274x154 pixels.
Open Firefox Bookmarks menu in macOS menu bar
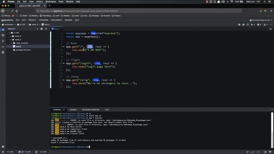point(51,2)
